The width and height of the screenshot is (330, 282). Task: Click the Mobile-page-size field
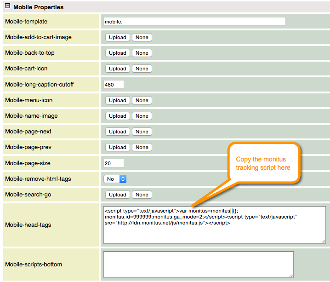114,163
